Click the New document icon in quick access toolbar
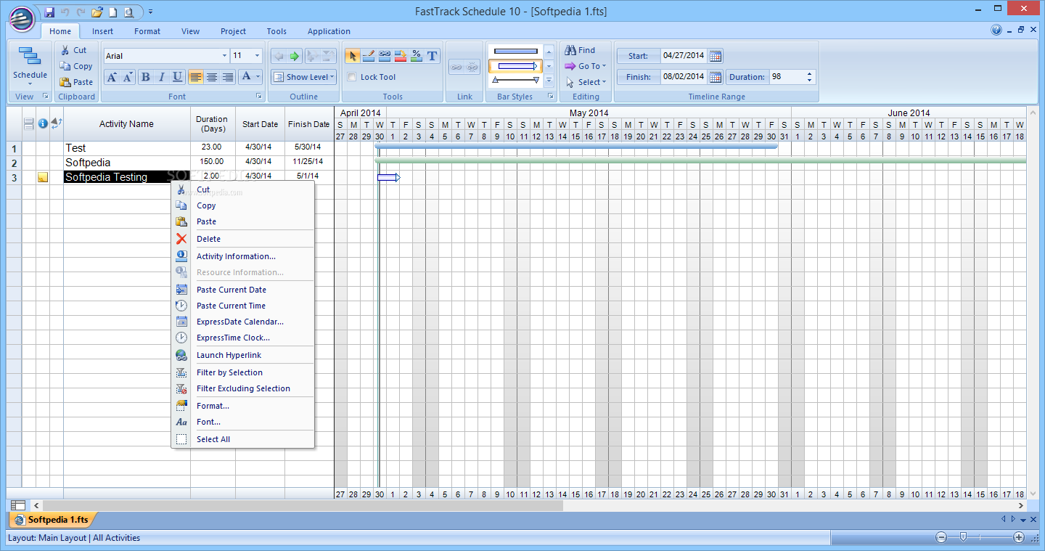 112,12
